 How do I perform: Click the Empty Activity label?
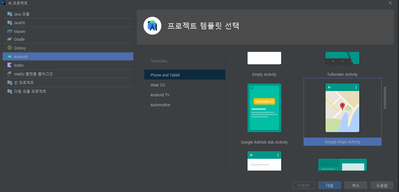pos(264,75)
